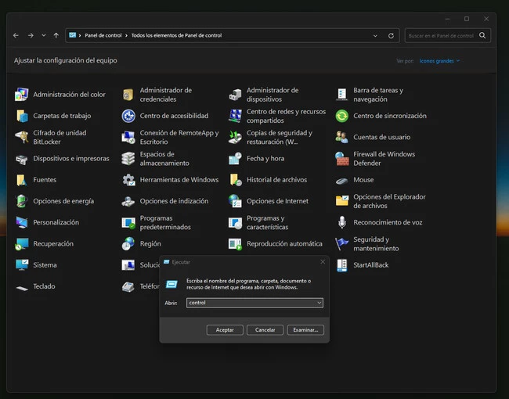Open Copias de seguridad y restauración icon
Viewport: 509px width, 399px height.
click(235, 137)
